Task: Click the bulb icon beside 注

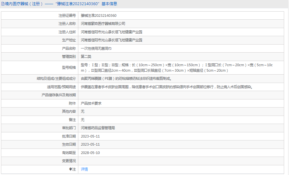Action: tap(71, 169)
